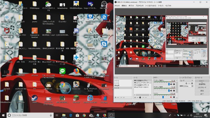
Task: Open the Tools menu in OBS
Action: point(160,6)
